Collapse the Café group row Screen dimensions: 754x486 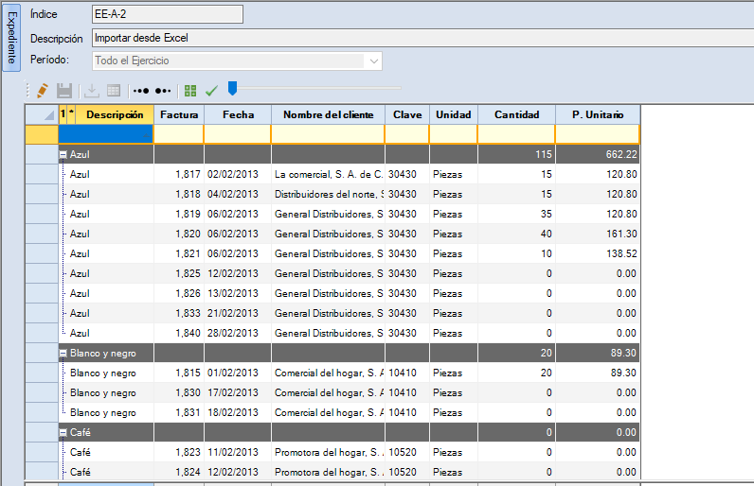point(63,432)
